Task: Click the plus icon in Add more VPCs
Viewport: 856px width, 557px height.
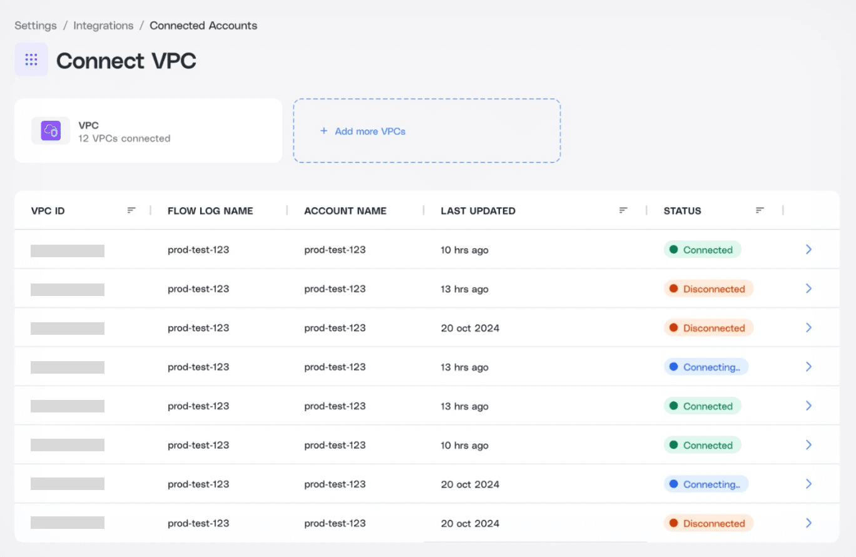Action: 324,131
